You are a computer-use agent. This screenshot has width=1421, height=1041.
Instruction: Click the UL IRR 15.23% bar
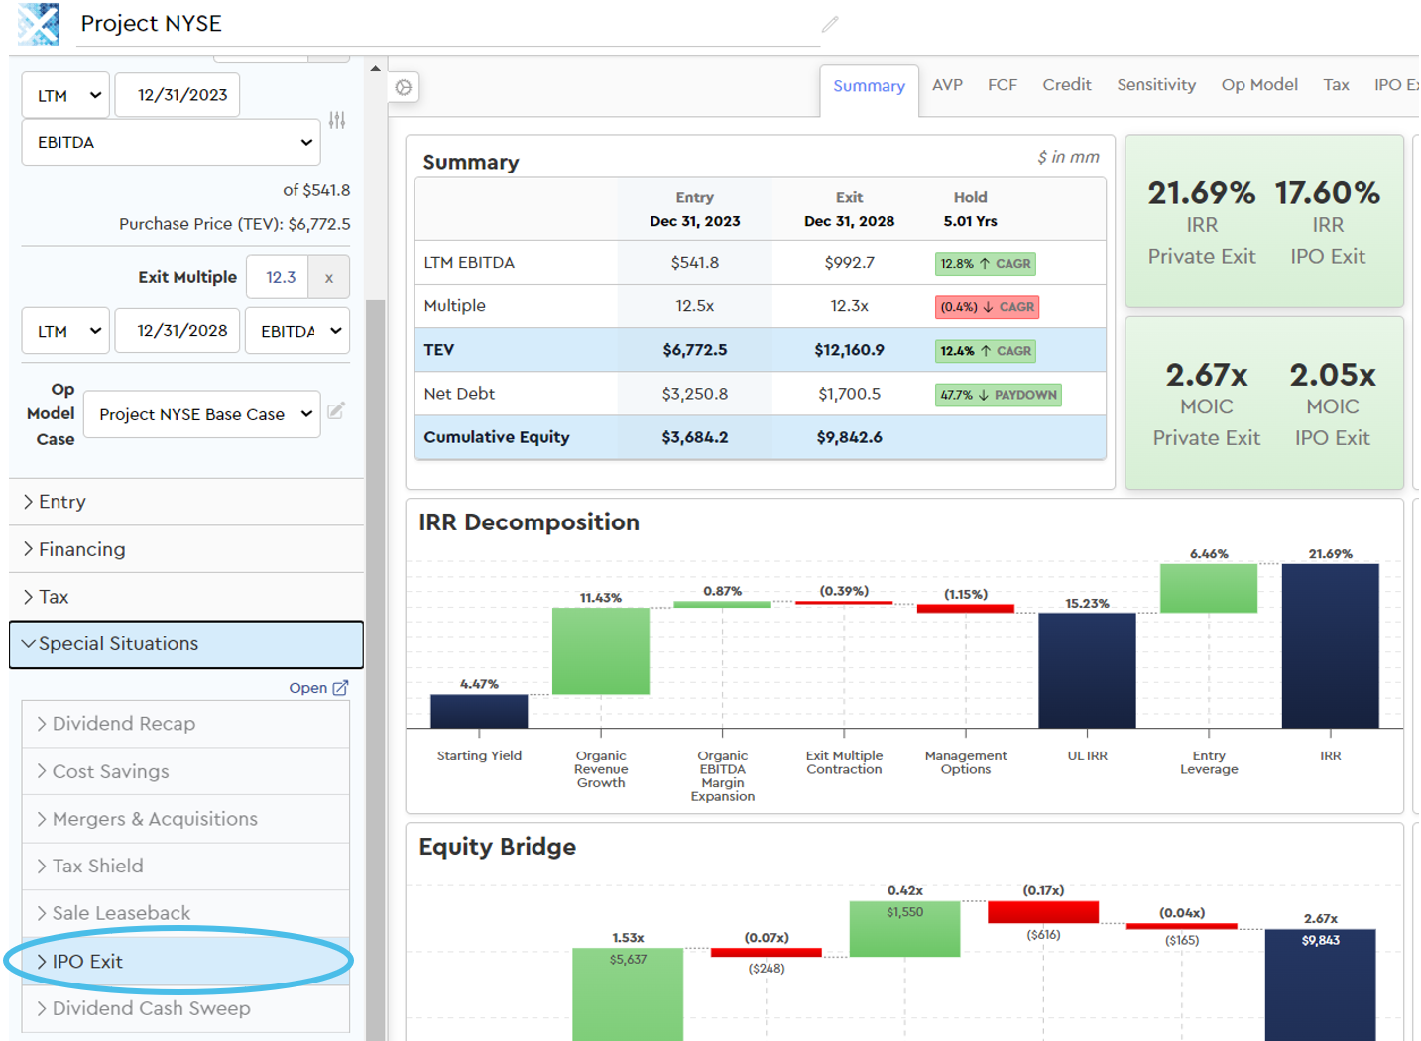[x=1088, y=670]
